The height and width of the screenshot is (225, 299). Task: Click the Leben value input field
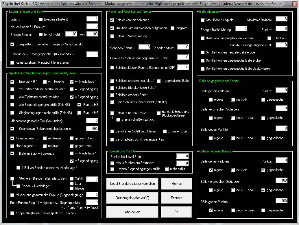93,19
